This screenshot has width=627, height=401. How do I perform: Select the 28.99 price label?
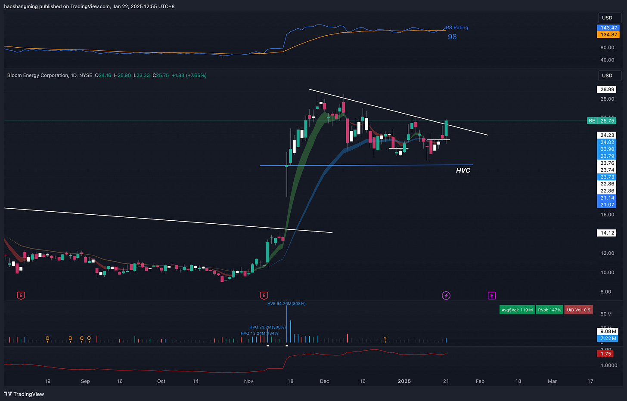607,89
